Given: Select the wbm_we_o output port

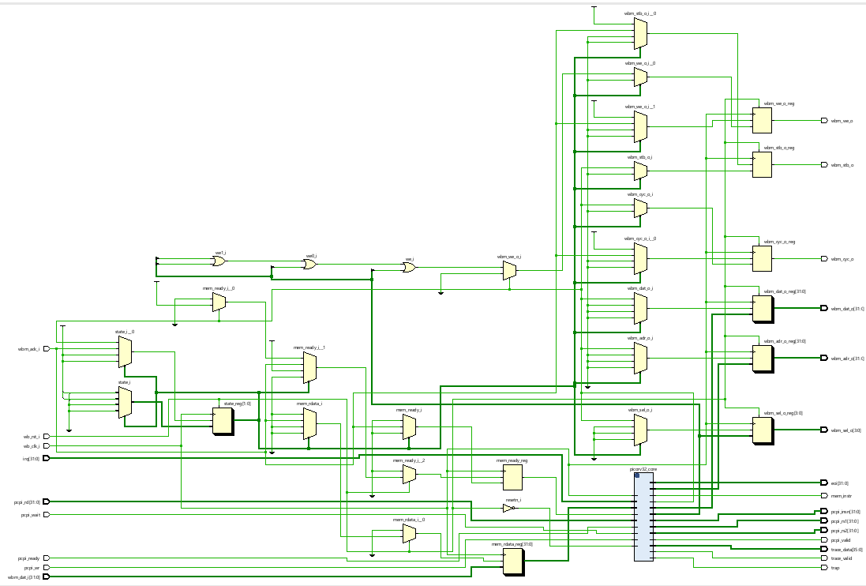Looking at the screenshot, I should click(825, 120).
